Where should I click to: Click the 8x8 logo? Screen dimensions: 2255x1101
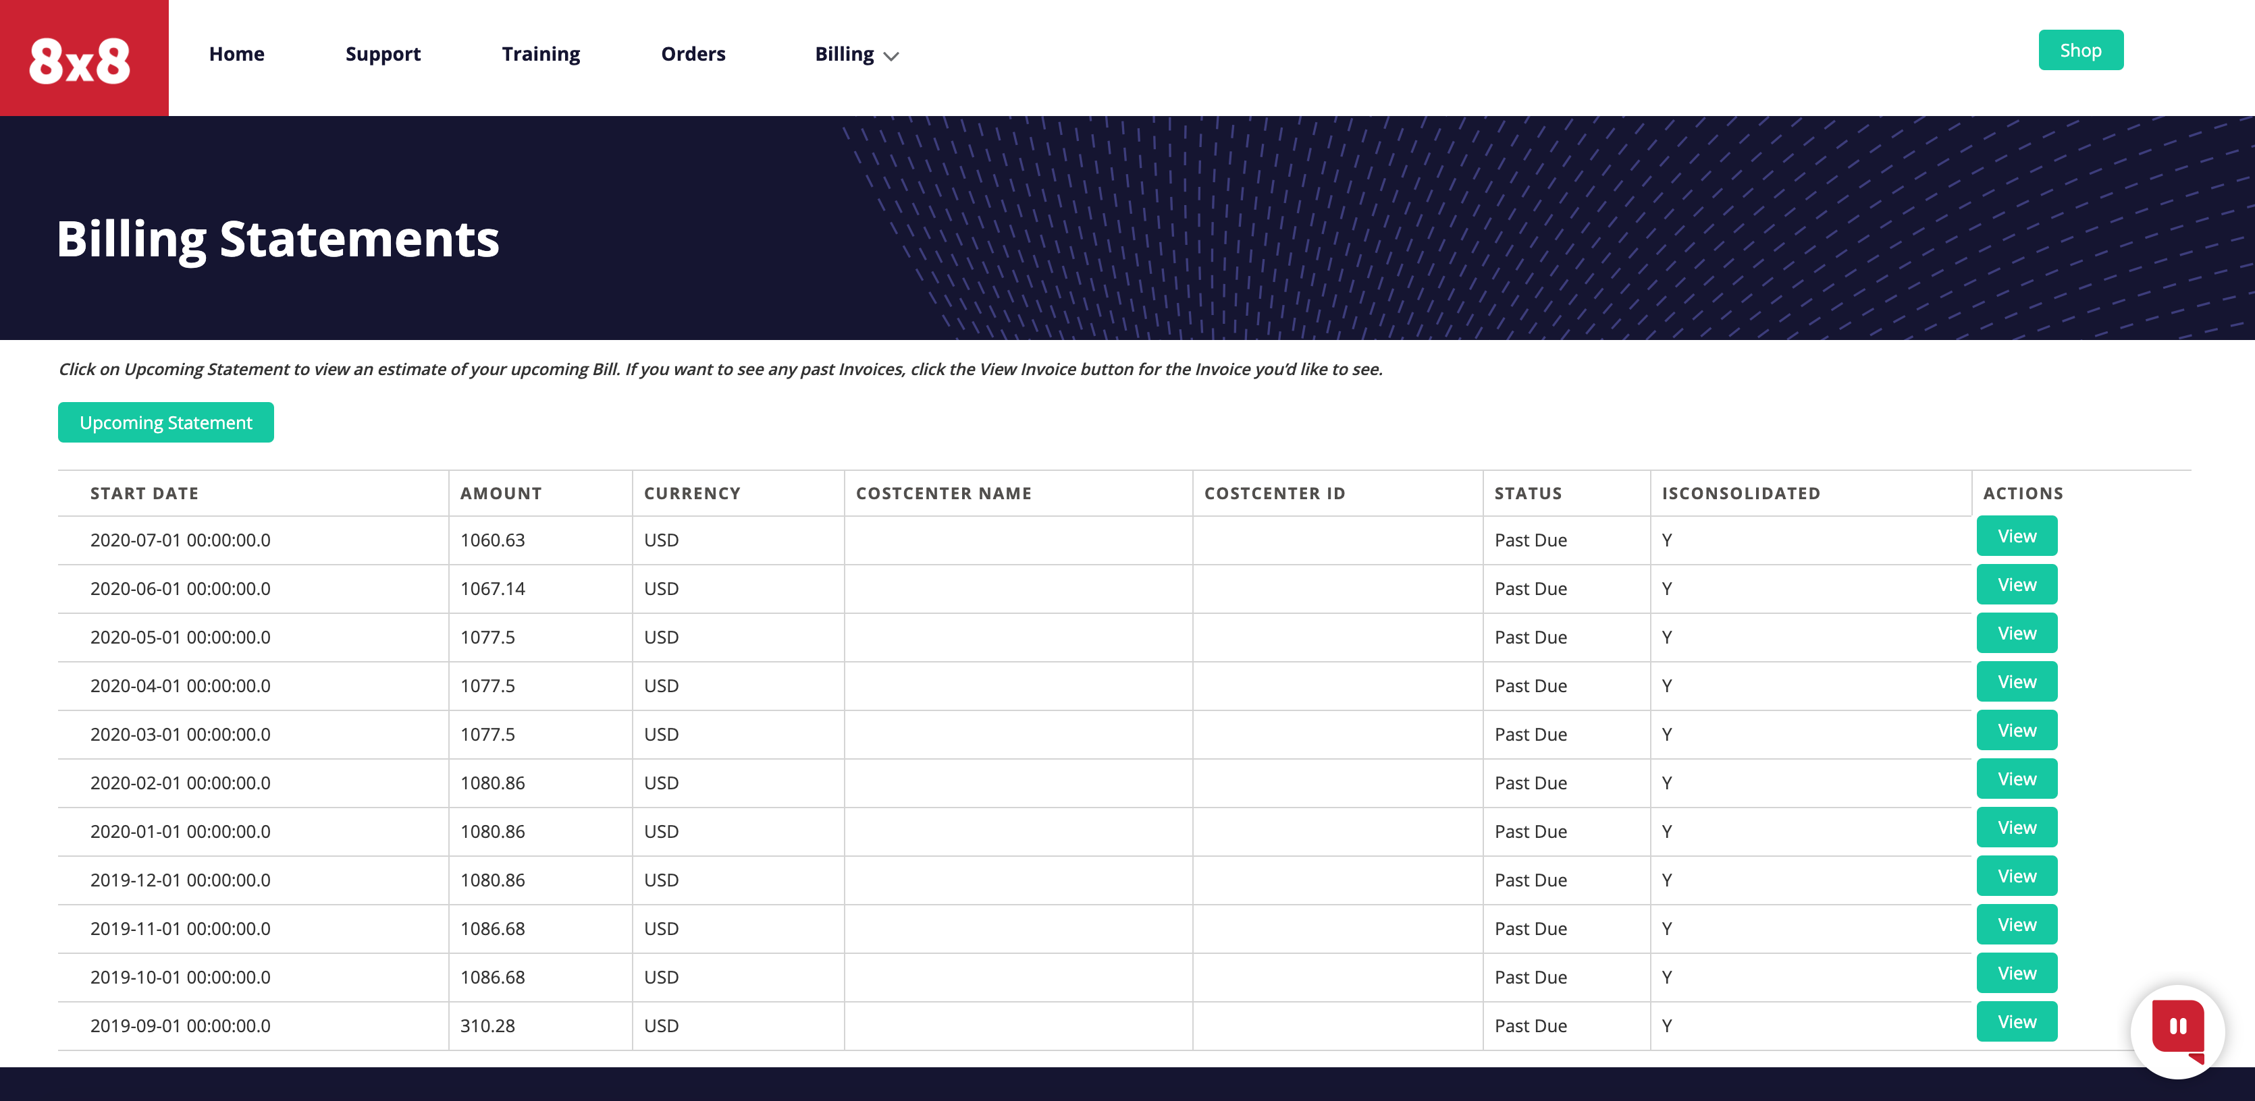click(x=84, y=58)
